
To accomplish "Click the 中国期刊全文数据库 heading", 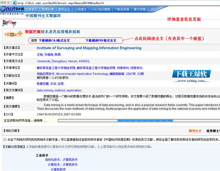I will click(x=43, y=16).
